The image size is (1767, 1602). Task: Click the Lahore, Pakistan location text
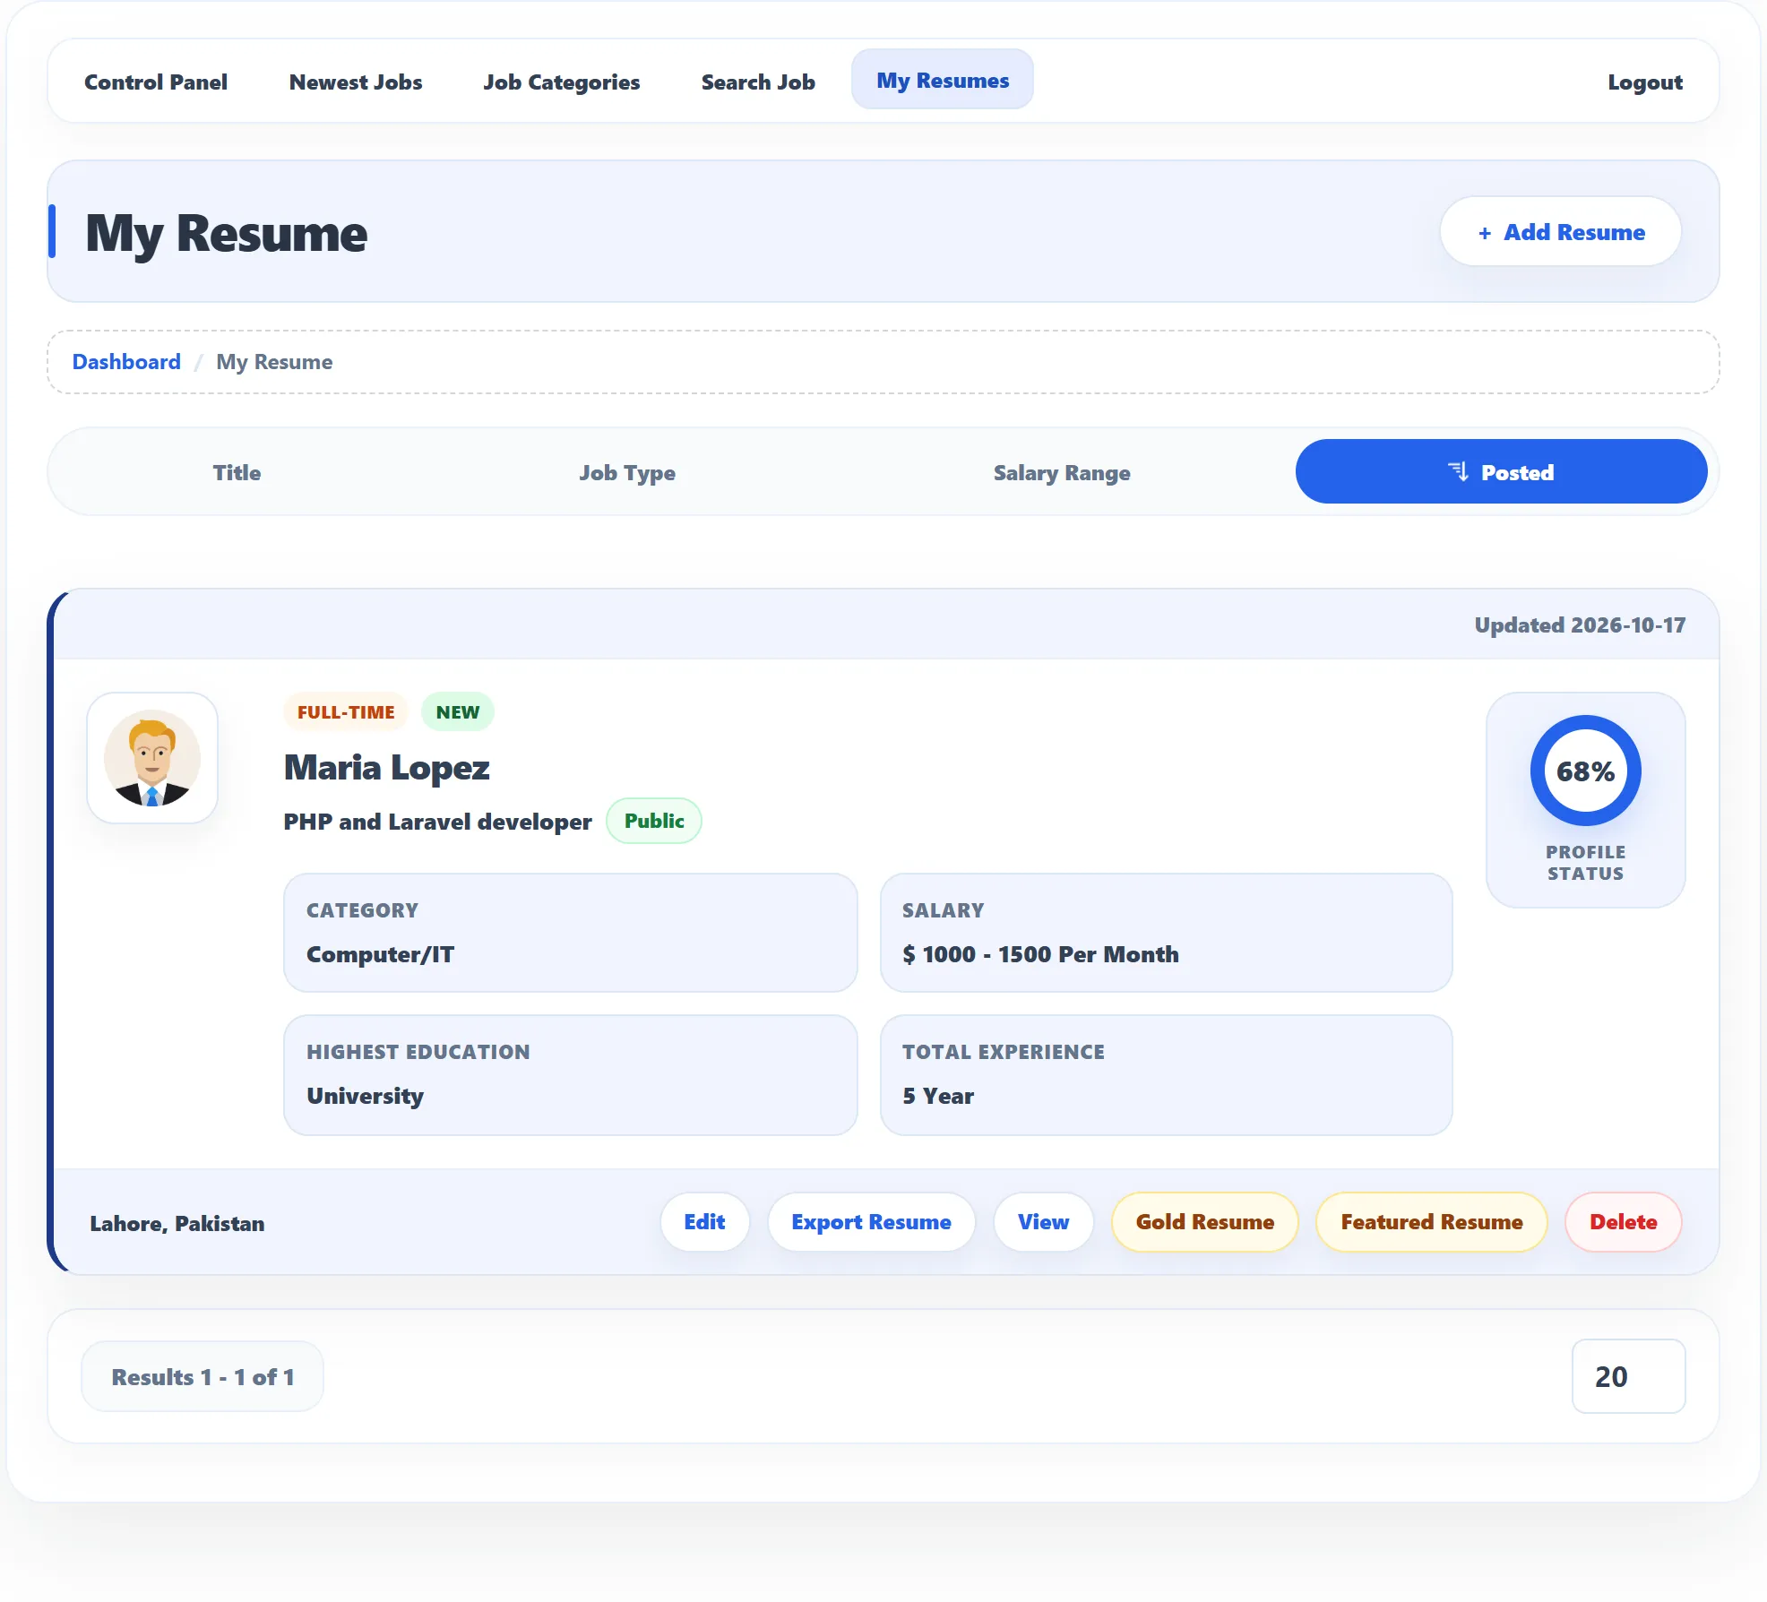pos(177,1224)
